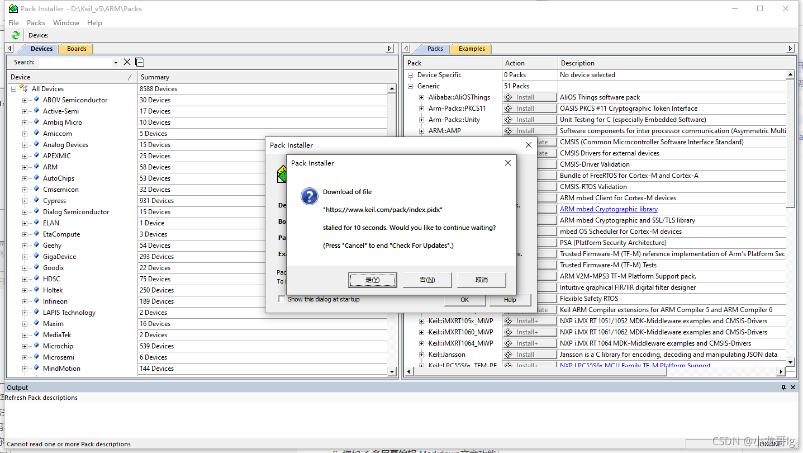803x453 pixels.
Task: Install the ARM::AMP pack
Action: click(x=530, y=131)
